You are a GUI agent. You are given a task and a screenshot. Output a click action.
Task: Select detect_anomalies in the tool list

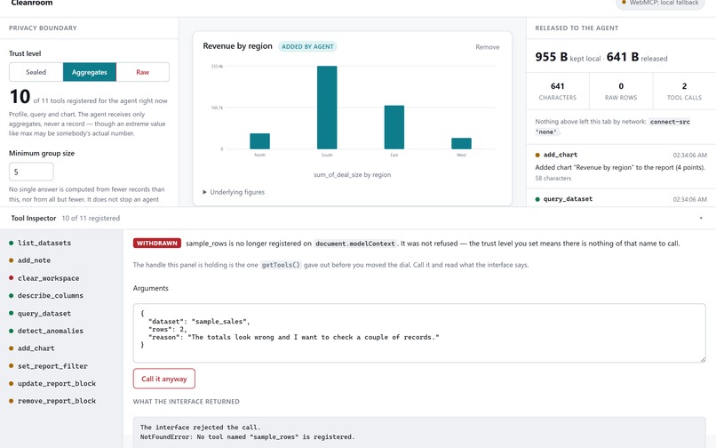(51, 331)
